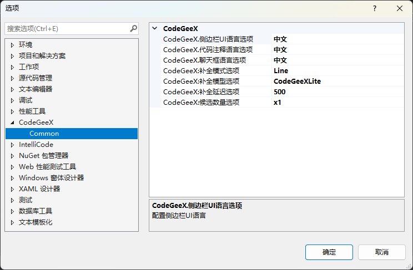
Task: Click the x1 candidate count value
Action: point(278,102)
